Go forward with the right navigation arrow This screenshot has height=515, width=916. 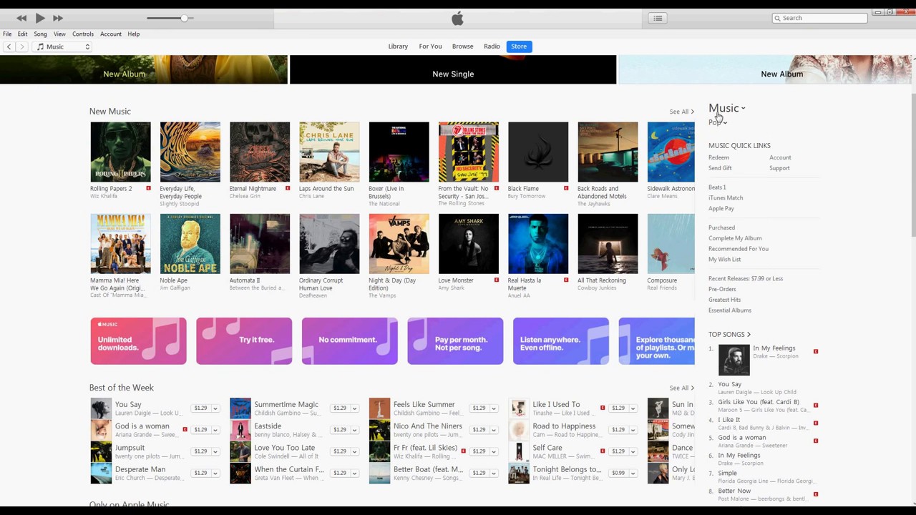(x=21, y=46)
